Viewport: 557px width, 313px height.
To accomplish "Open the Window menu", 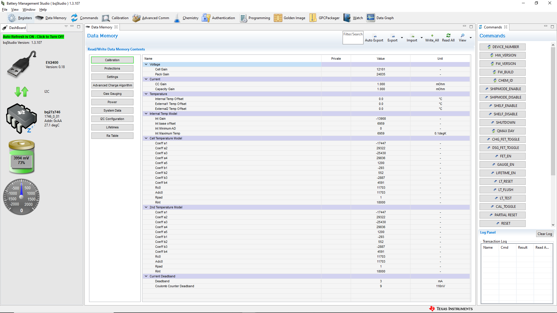I will 29,10.
